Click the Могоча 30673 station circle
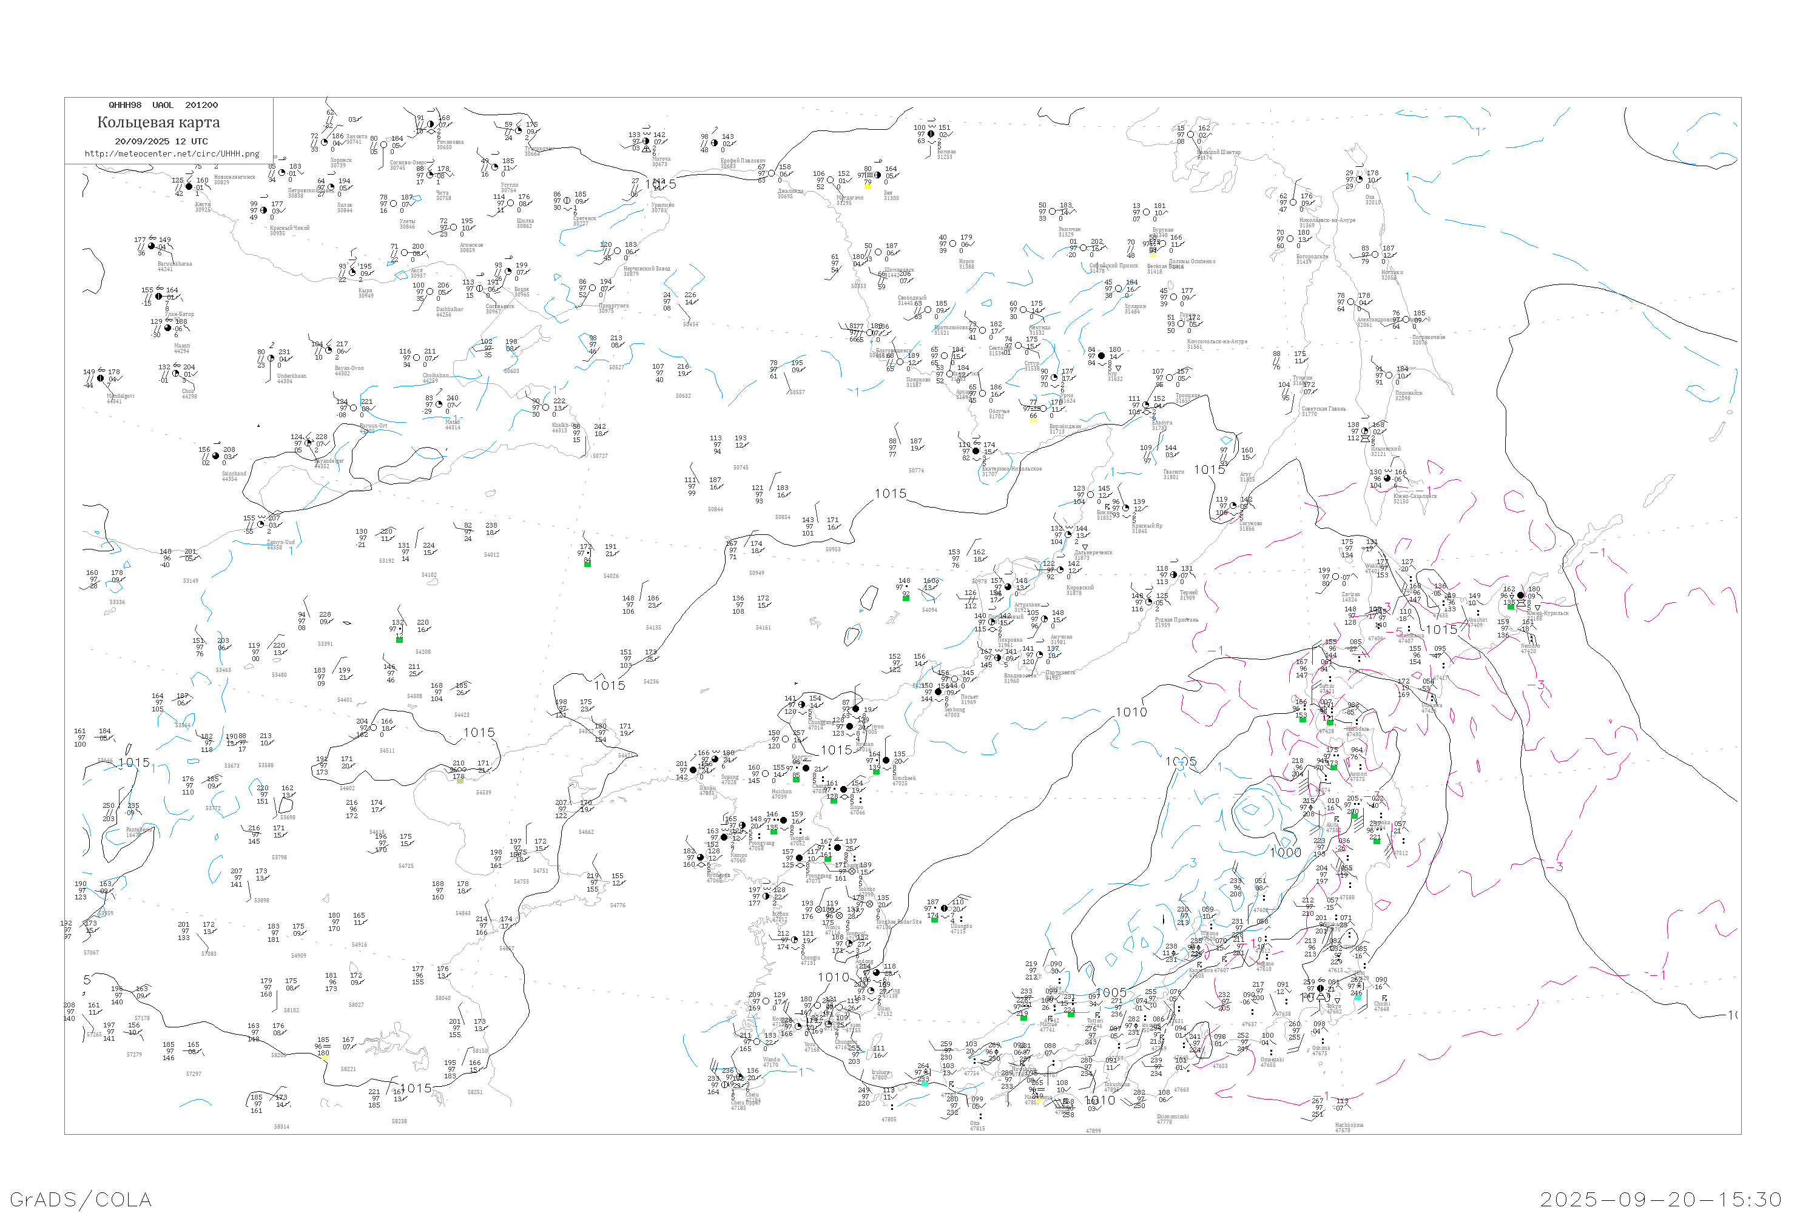The image size is (1820, 1213). point(646,141)
